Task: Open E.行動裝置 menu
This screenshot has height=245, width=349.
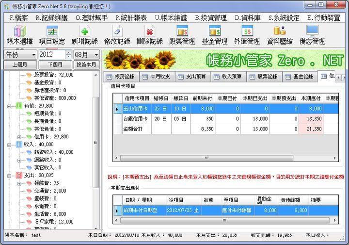Action: [323, 18]
